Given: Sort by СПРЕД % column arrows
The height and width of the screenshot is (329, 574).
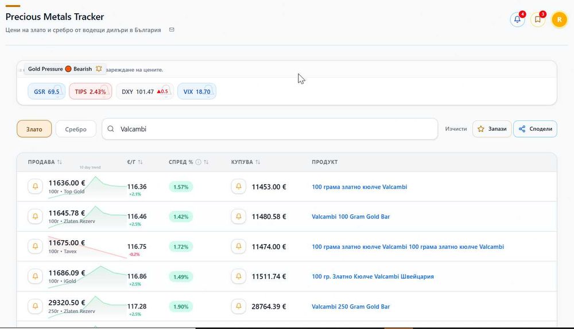Looking at the screenshot, I should 205,162.
